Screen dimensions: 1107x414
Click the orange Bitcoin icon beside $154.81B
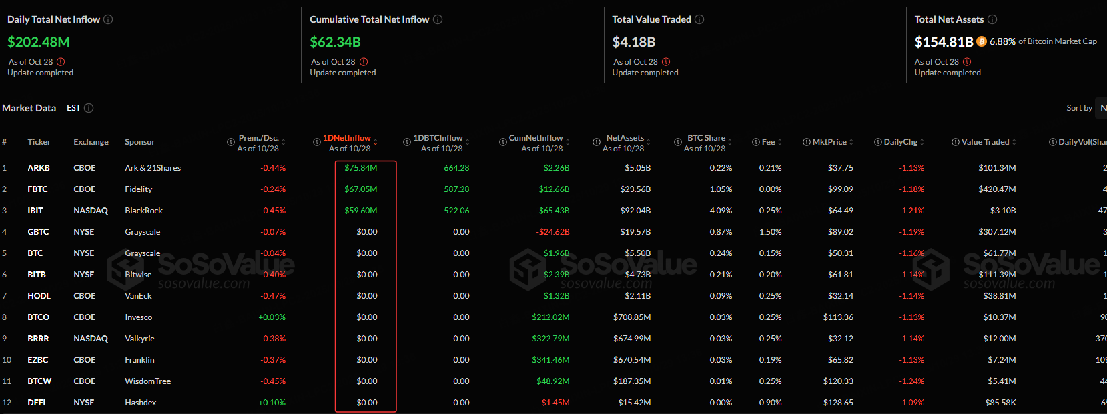(981, 41)
